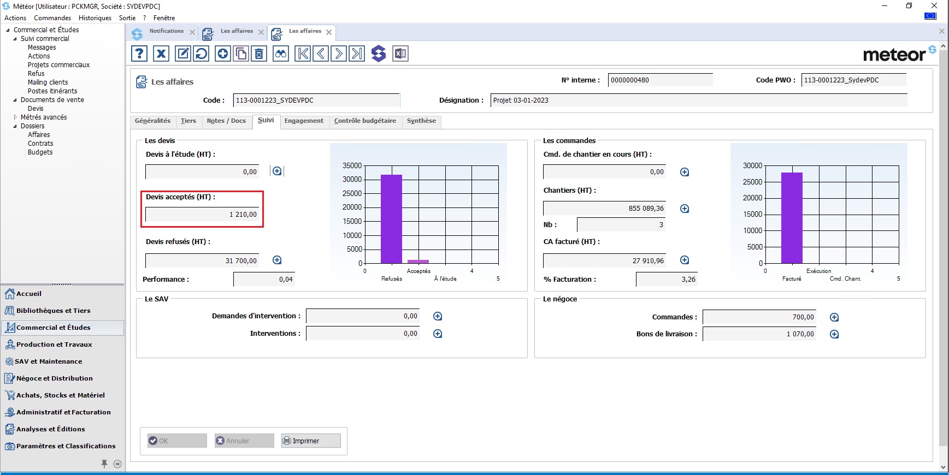Open Administratif et Facturation module

(62, 412)
